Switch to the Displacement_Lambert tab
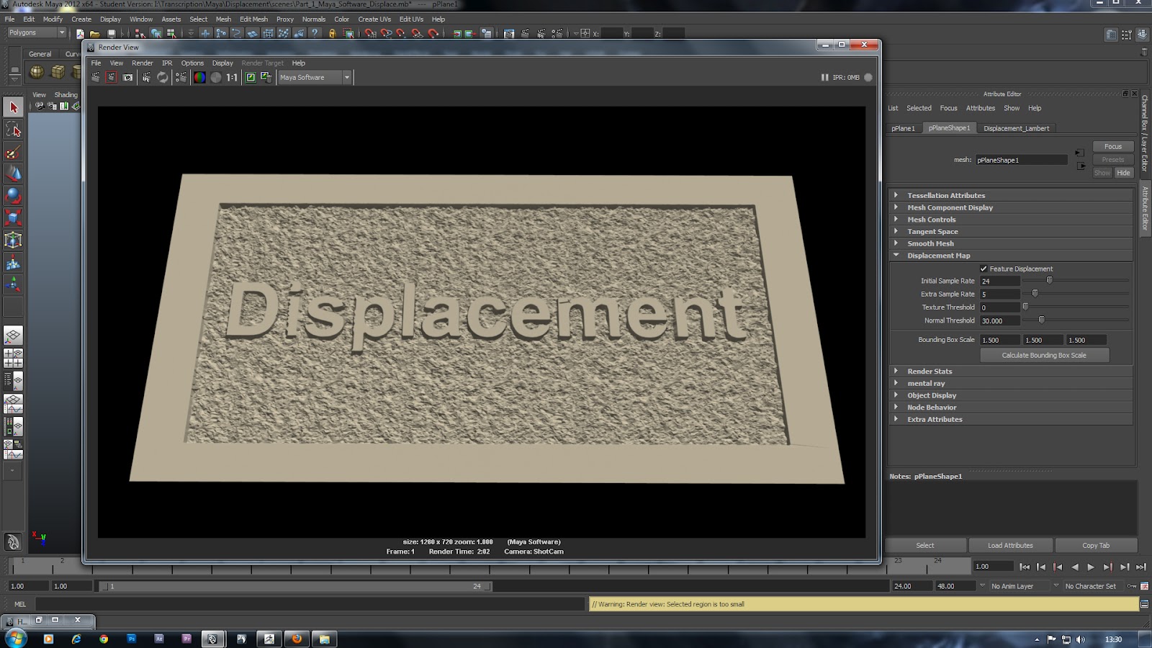 point(1016,127)
